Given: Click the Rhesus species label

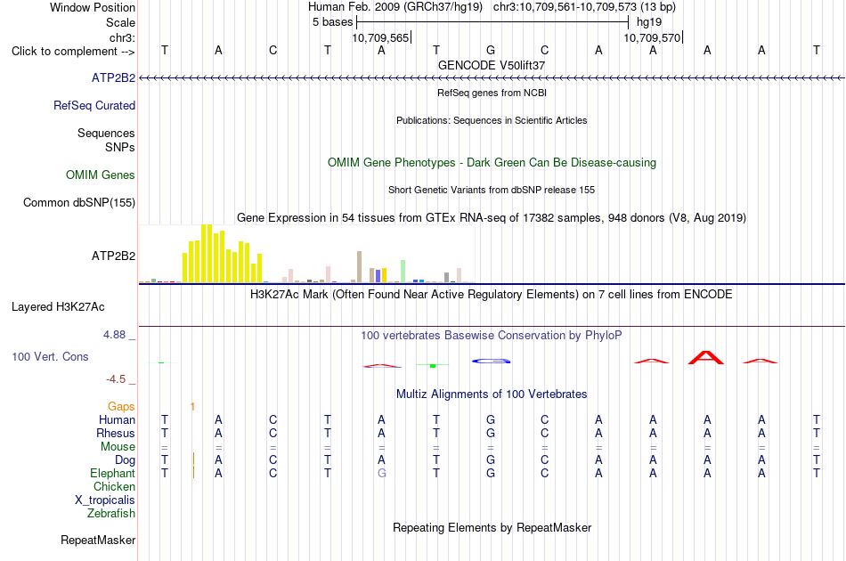Looking at the screenshot, I should (x=116, y=433).
